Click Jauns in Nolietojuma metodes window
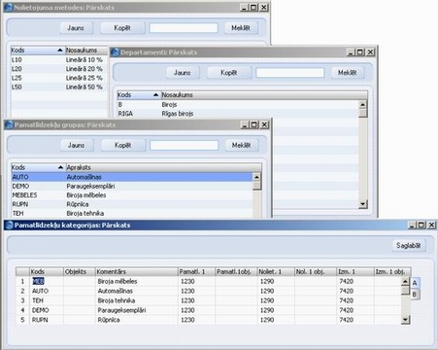Viewport: 438px width, 350px height. [x=76, y=28]
